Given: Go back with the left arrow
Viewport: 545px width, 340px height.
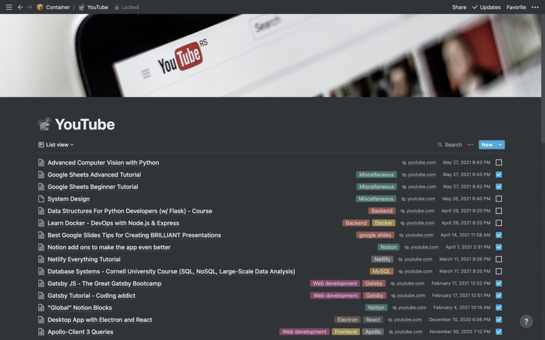Looking at the screenshot, I should [x=20, y=7].
